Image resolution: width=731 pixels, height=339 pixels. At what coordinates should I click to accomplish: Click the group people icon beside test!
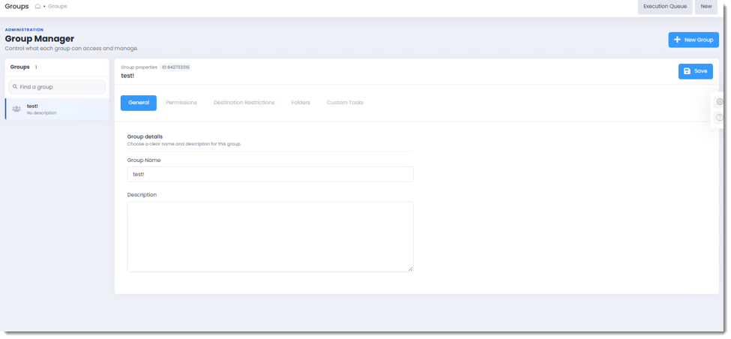pos(16,109)
